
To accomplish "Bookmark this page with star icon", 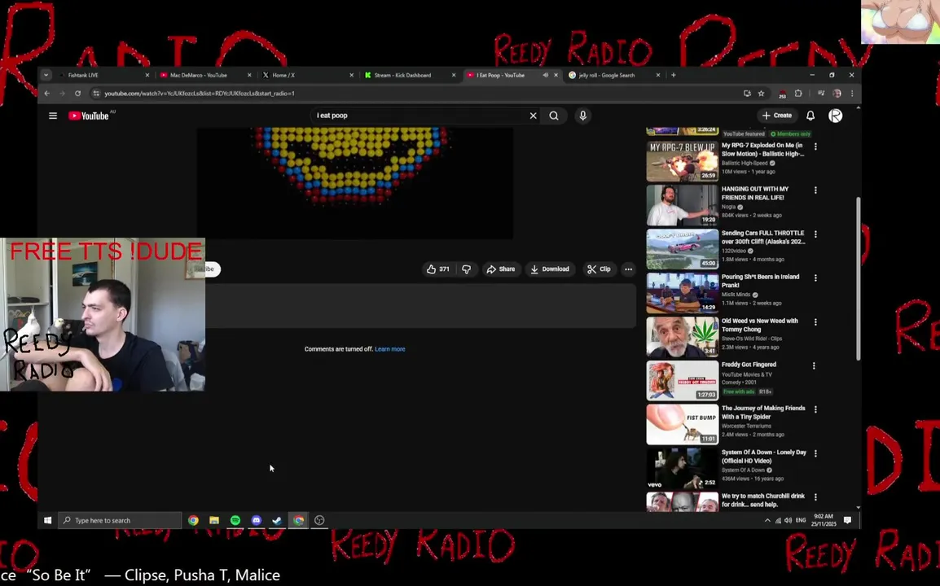I will pos(762,94).
